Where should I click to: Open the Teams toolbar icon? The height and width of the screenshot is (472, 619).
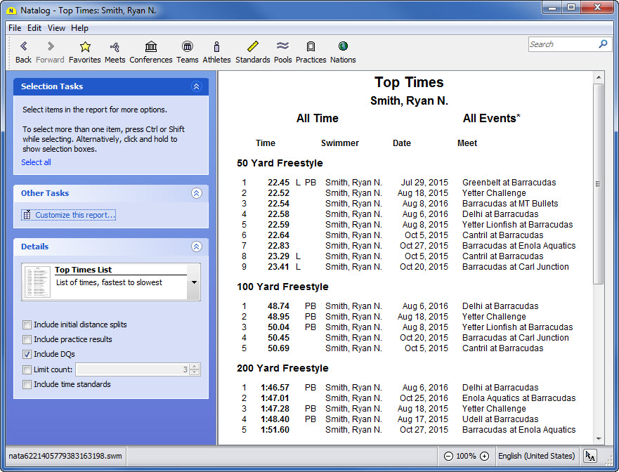pos(187,47)
